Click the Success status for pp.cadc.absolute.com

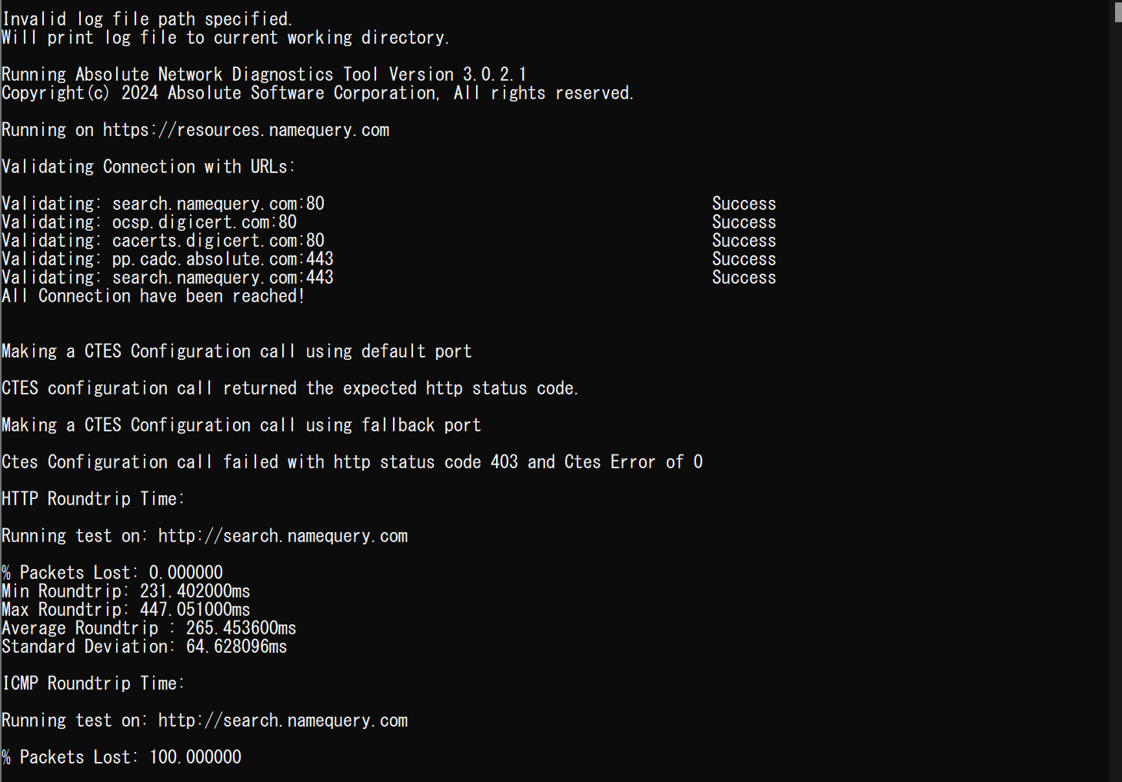(744, 259)
